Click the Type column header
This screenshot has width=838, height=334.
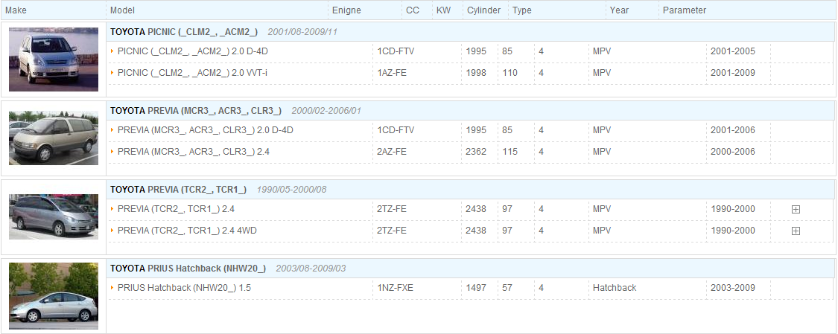pyautogui.click(x=522, y=10)
